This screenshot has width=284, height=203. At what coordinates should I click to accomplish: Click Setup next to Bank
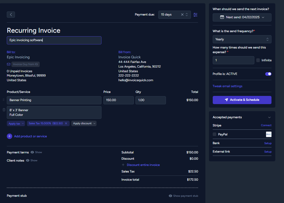point(268,143)
